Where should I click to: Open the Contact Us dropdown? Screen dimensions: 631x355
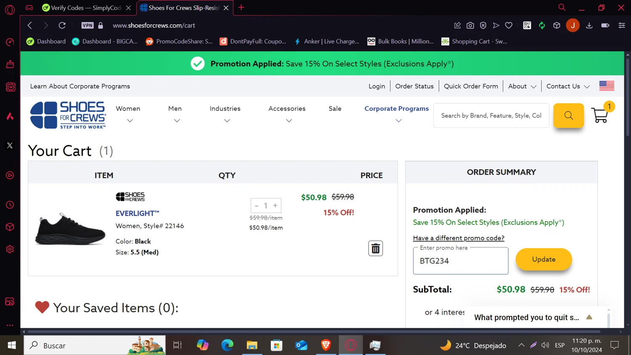coord(568,86)
